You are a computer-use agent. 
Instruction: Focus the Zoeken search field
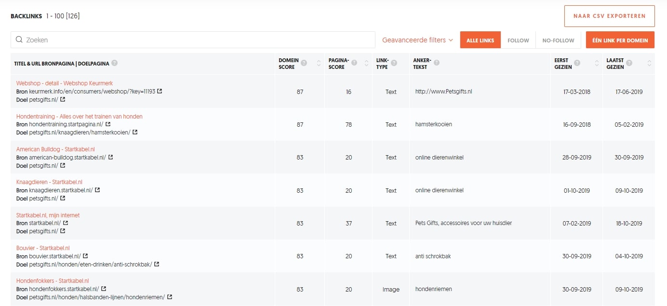pos(193,40)
